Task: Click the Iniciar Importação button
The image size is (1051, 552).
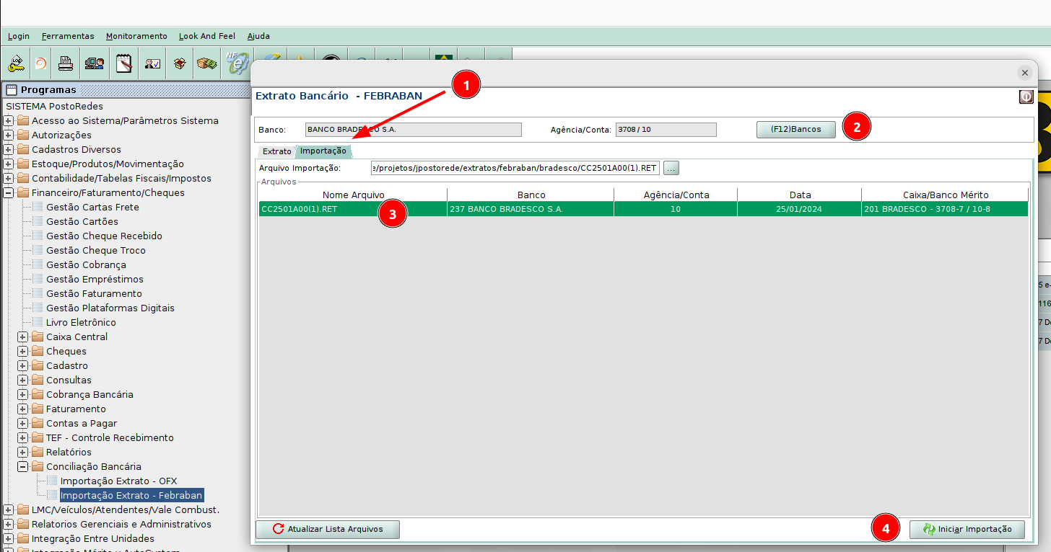Action: click(967, 530)
